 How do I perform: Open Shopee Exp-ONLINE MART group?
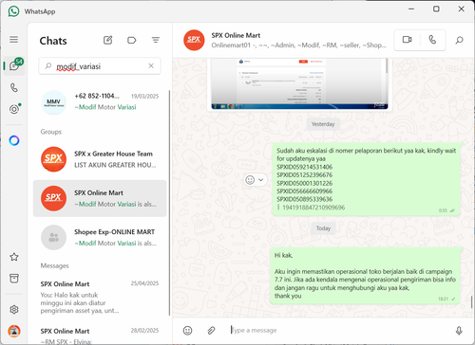100,237
